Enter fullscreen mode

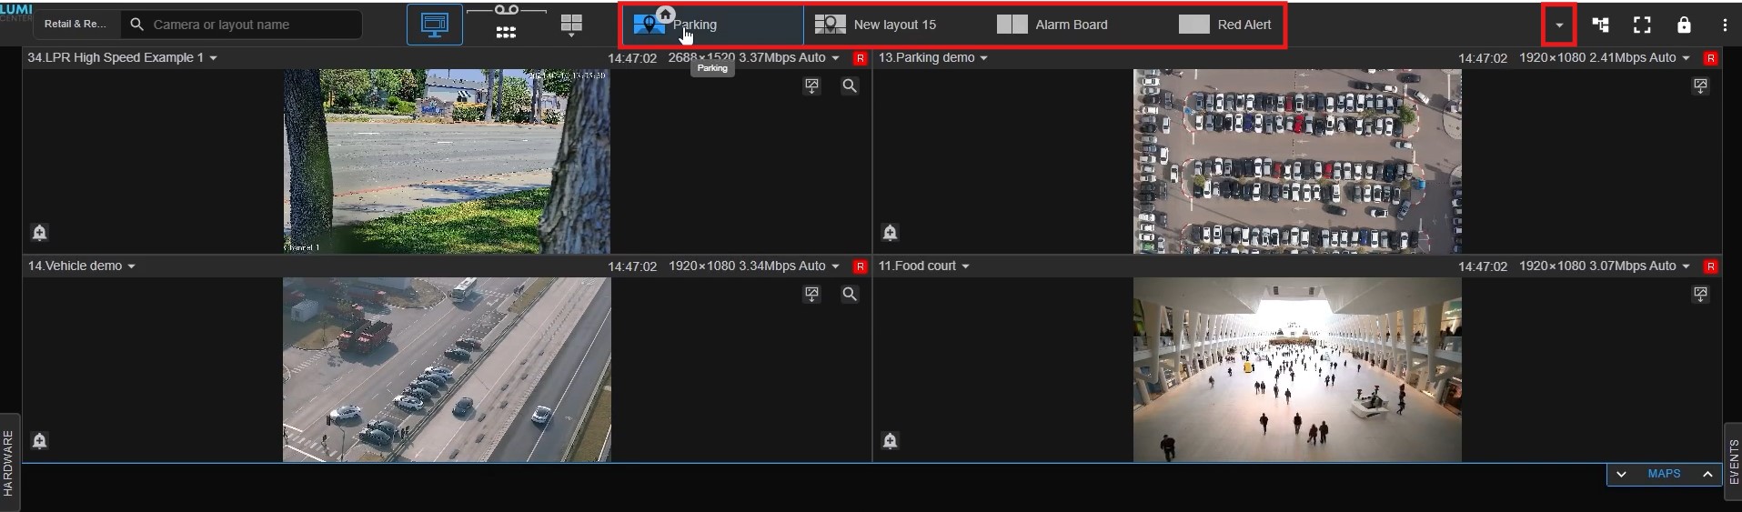(x=1642, y=25)
